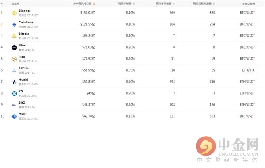Click the BTC/USDT pair in OKEx row
The width and height of the screenshot is (265, 168).
pyautogui.click(x=247, y=116)
